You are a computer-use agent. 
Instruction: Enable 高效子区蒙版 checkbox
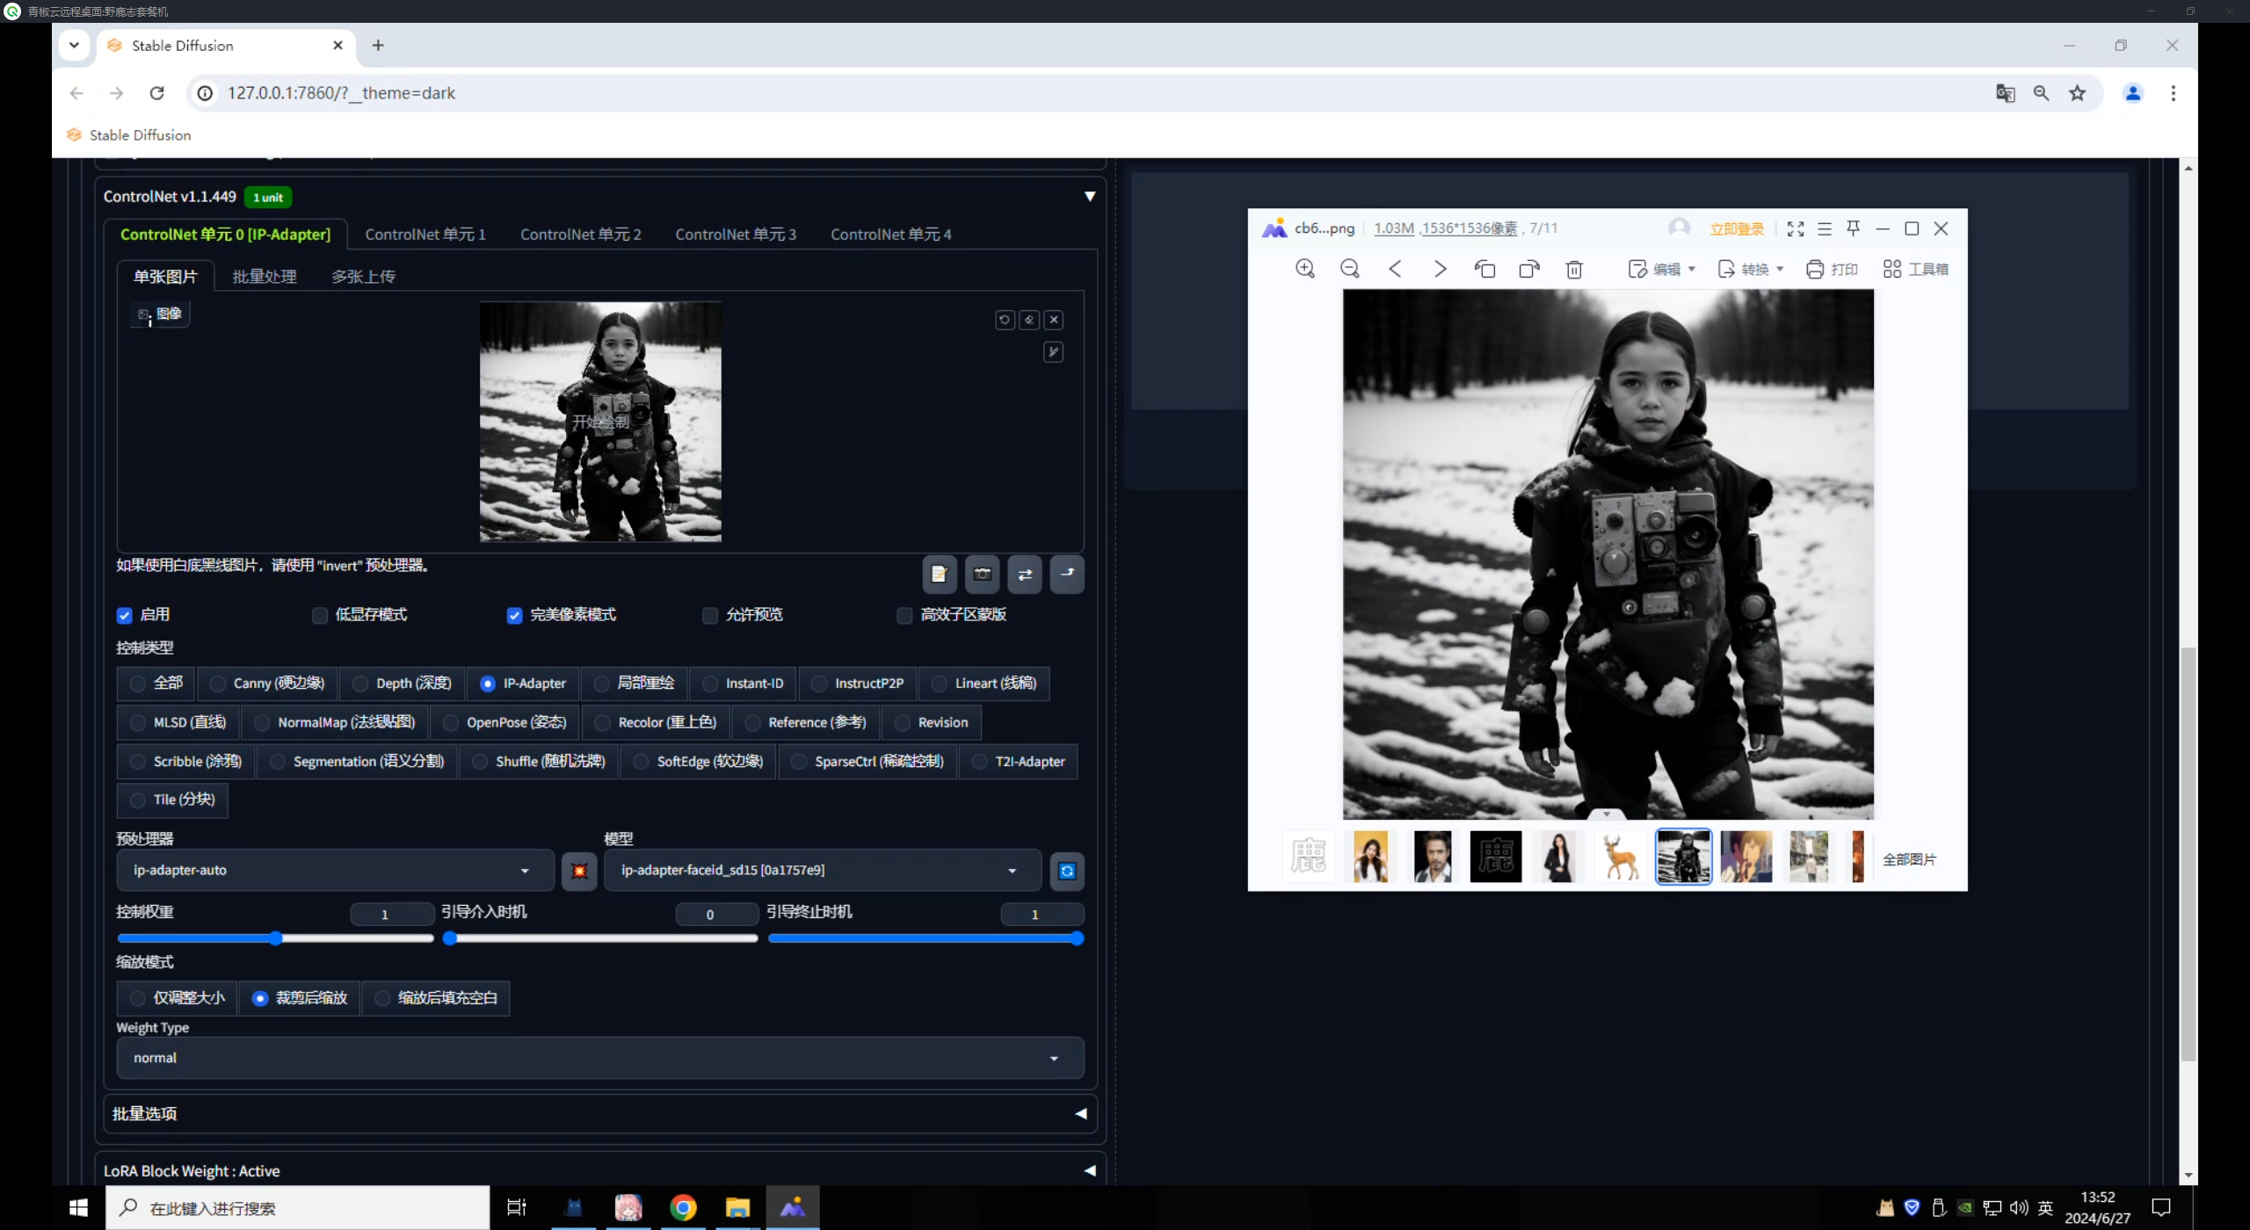(904, 615)
